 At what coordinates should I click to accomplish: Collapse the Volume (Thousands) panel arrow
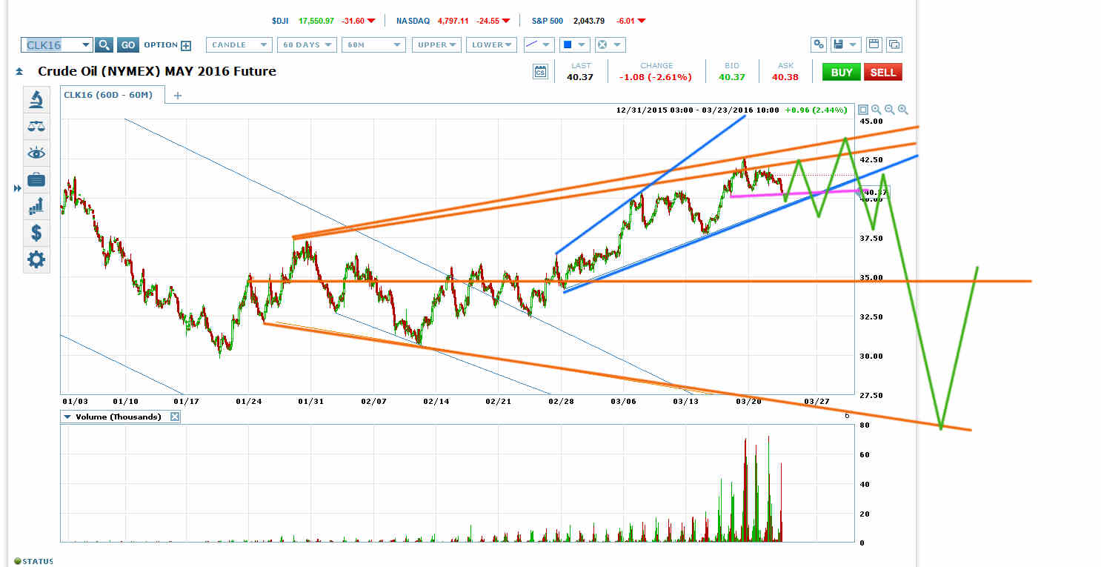tap(67, 417)
